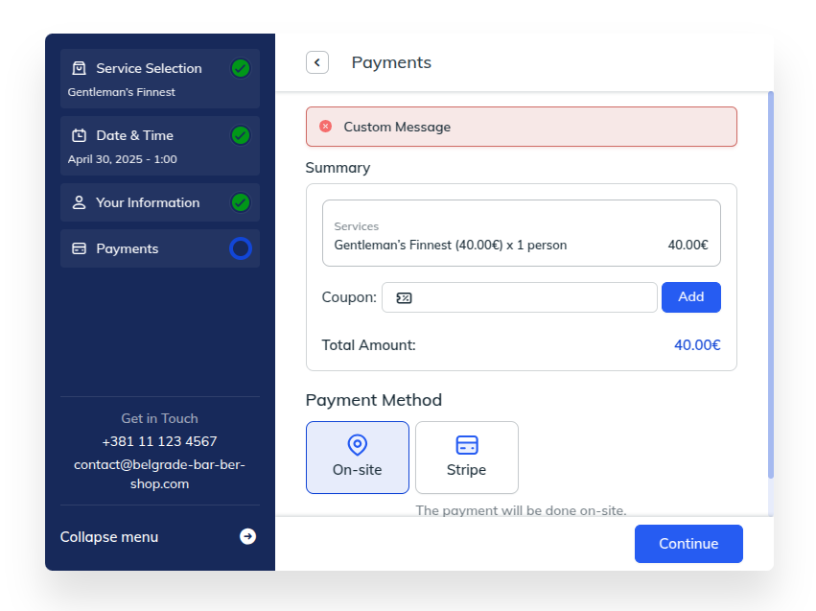816x611 pixels.
Task: Click the Collapse menu arrow icon
Action: pyautogui.click(x=247, y=536)
